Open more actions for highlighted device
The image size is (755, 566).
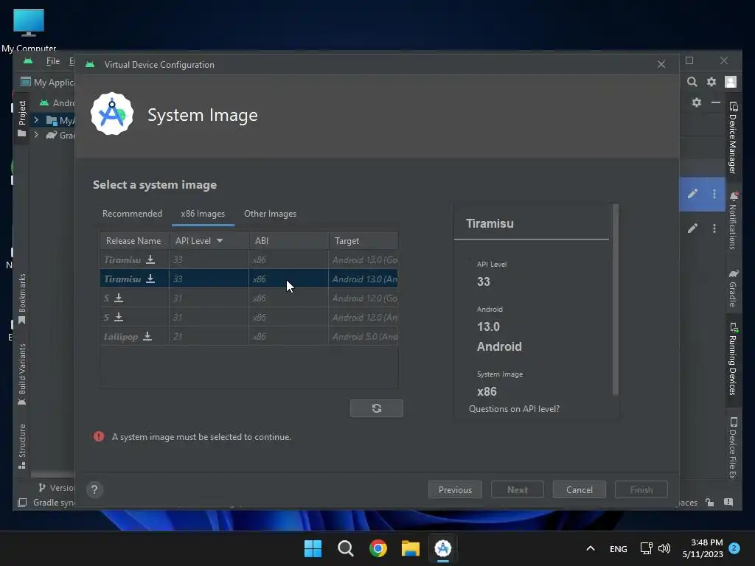(x=714, y=194)
